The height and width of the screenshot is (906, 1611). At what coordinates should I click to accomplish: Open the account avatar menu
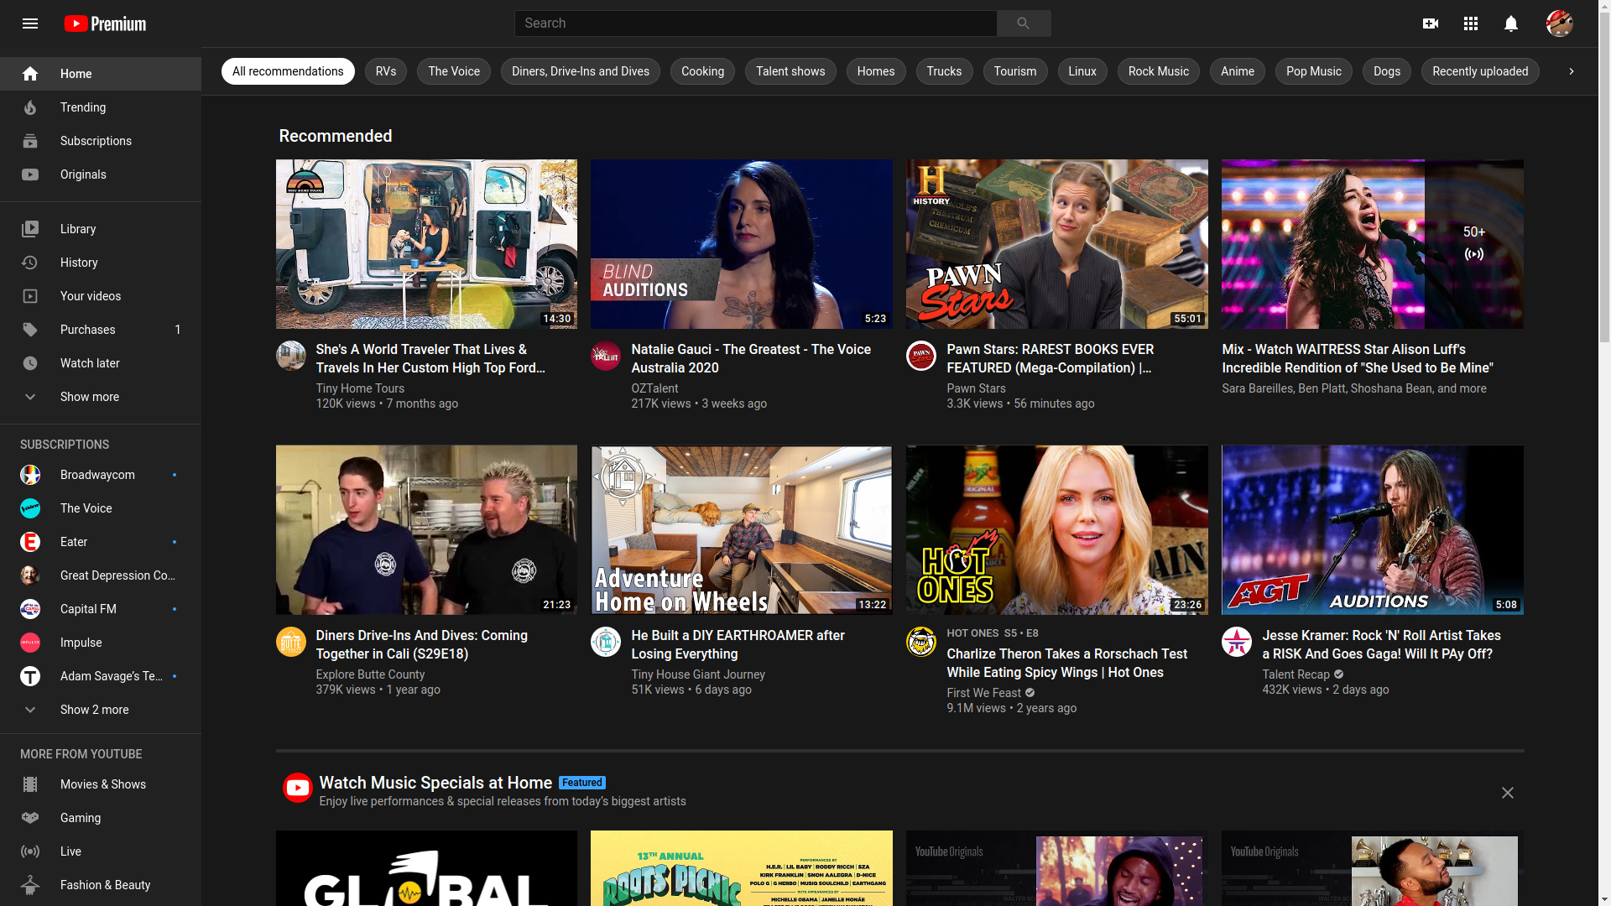1560,23
